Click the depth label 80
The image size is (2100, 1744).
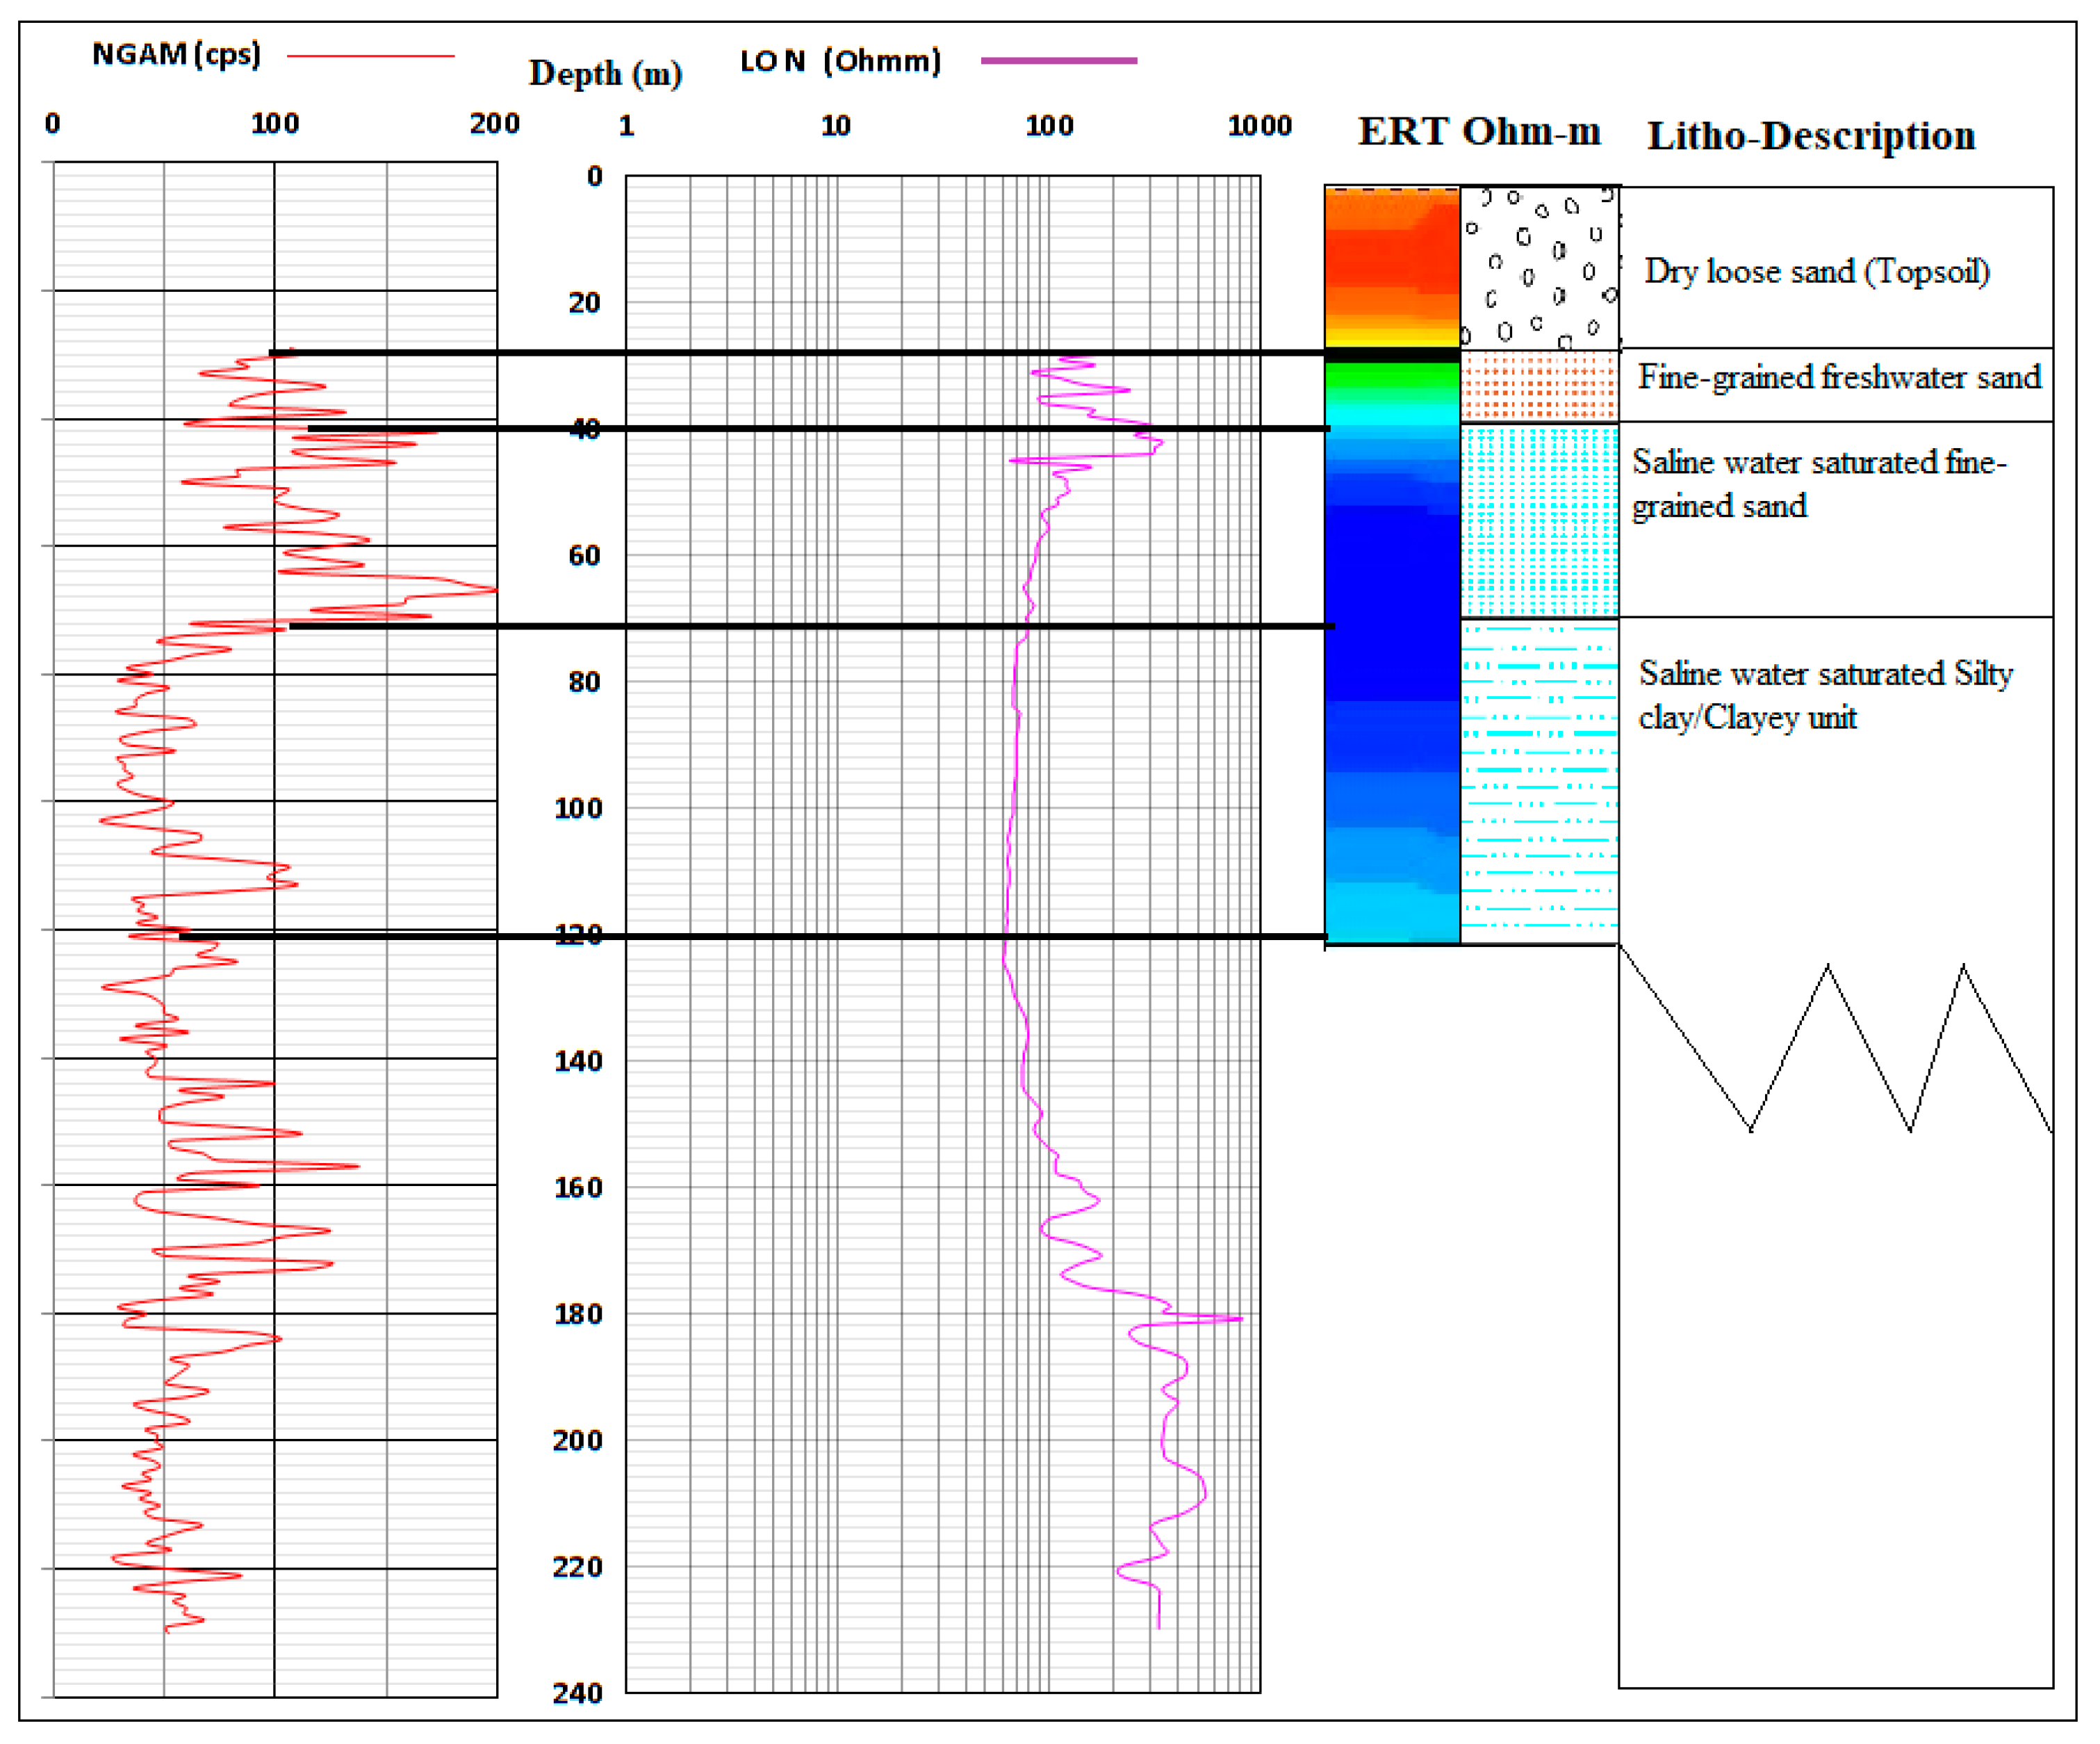pyautogui.click(x=585, y=682)
